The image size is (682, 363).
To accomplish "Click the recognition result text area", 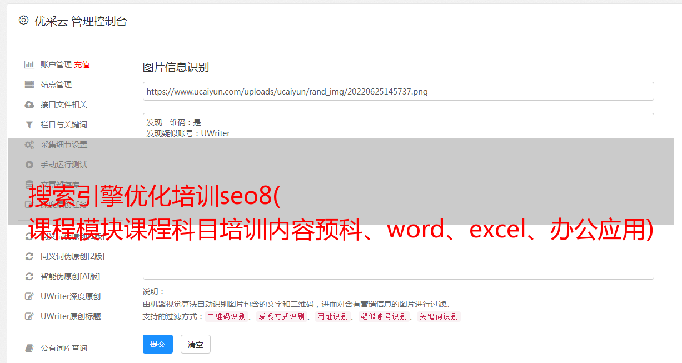I will pyautogui.click(x=398, y=196).
